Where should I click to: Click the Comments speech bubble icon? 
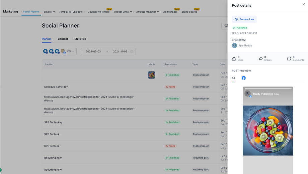pyautogui.click(x=289, y=58)
